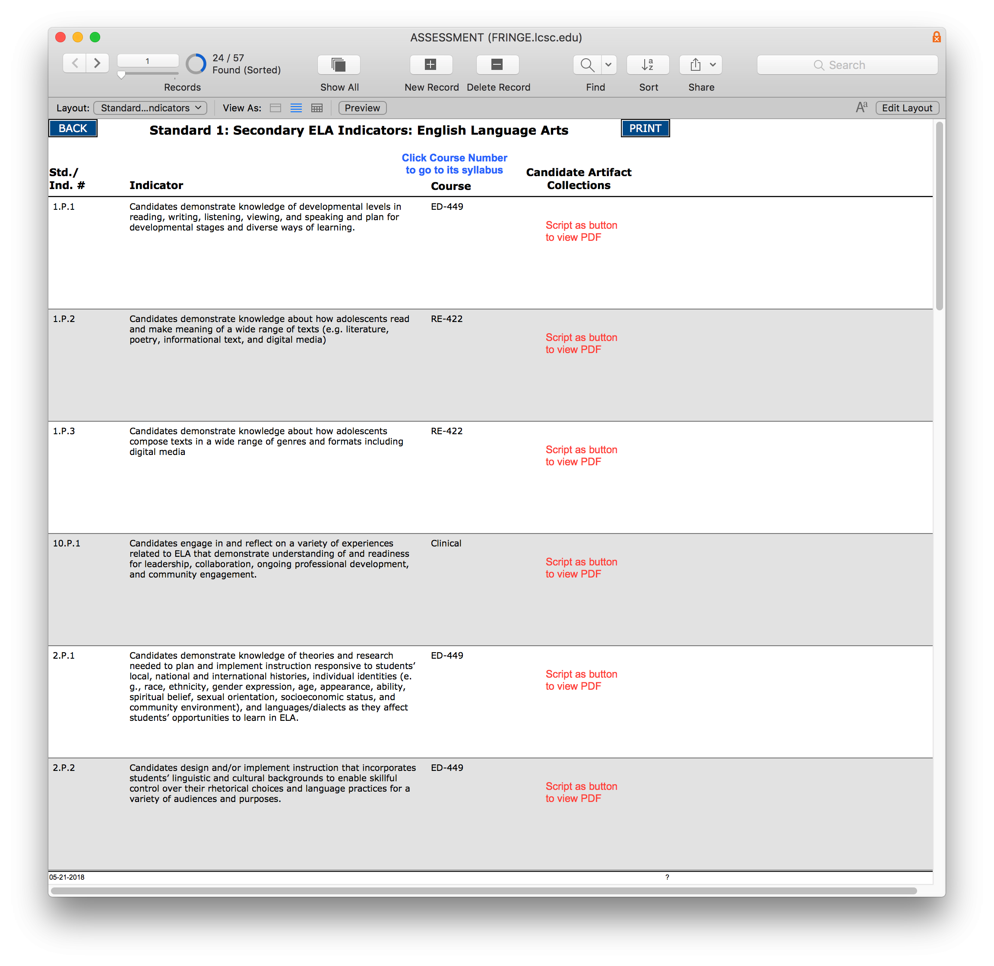
Task: View PDF script button for 2.P.1
Action: pos(581,679)
